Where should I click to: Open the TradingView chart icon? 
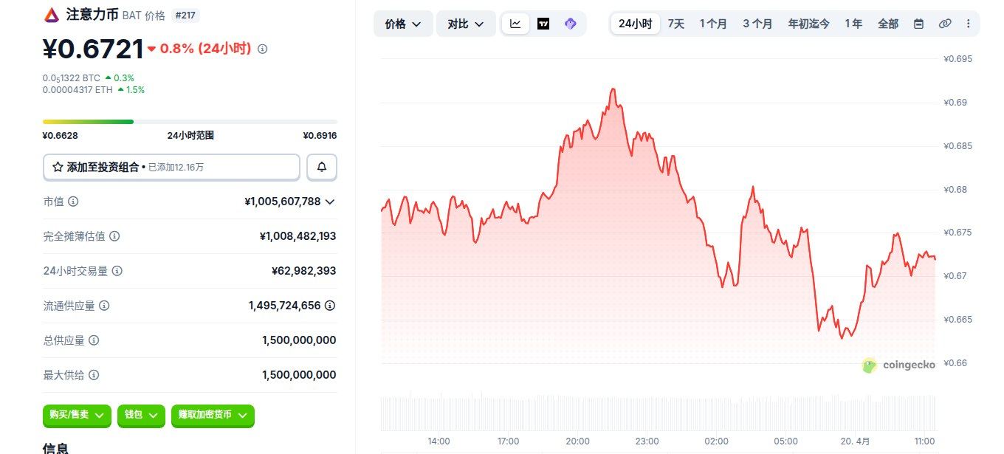[543, 24]
